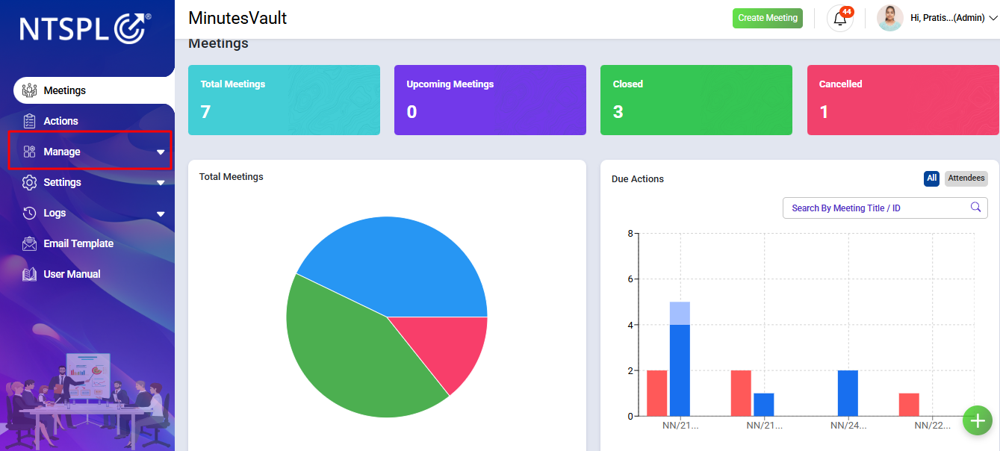
Task: Expand the Logs menu arrow
Action: pos(161,214)
